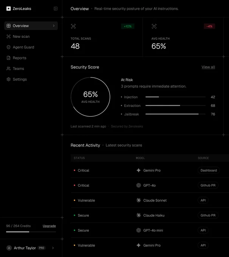Click the Vulnerable status in Claude Sonnet row

pyautogui.click(x=84, y=200)
